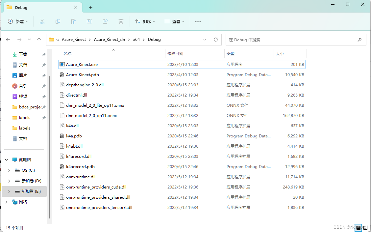
Task: Select the k4abt.dll file
Action: pos(182,146)
